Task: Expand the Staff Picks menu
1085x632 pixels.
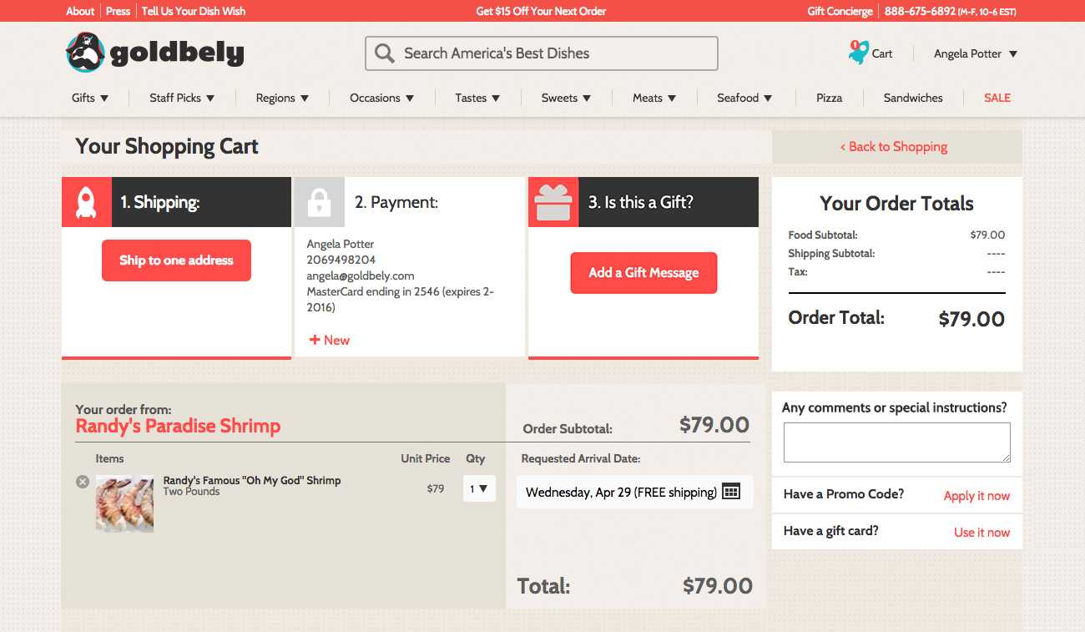Action: click(x=182, y=98)
